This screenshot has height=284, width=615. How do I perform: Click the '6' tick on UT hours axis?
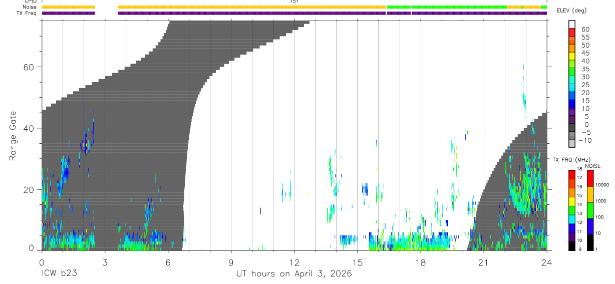click(168, 262)
